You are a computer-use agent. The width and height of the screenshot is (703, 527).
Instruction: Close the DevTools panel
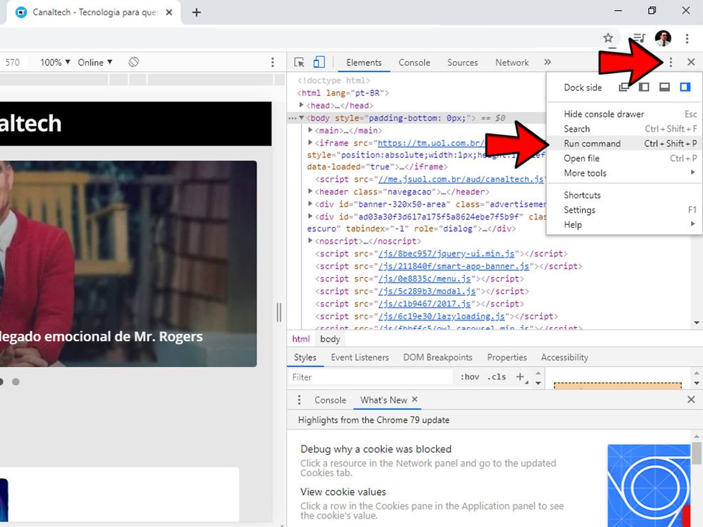coord(691,62)
